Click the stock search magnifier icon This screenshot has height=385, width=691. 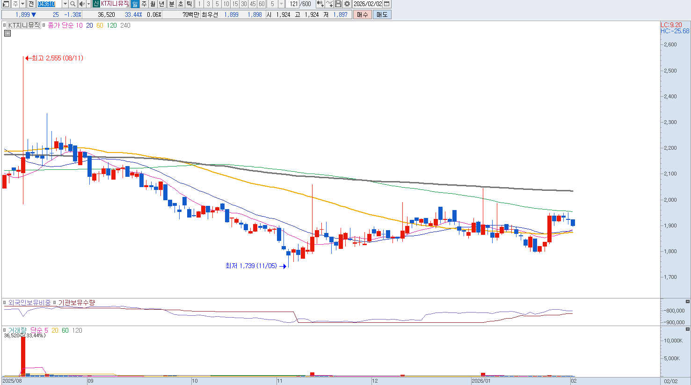(x=73, y=4)
